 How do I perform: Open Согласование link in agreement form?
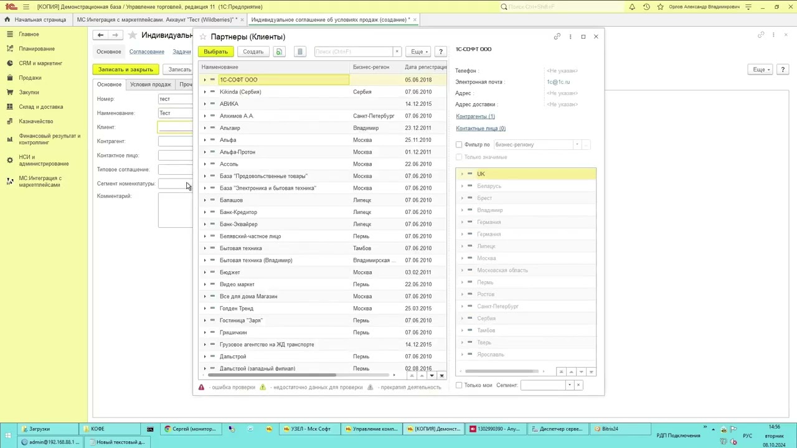point(147,52)
